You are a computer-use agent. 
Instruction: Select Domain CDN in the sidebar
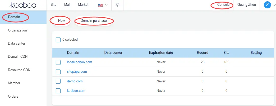18,57
